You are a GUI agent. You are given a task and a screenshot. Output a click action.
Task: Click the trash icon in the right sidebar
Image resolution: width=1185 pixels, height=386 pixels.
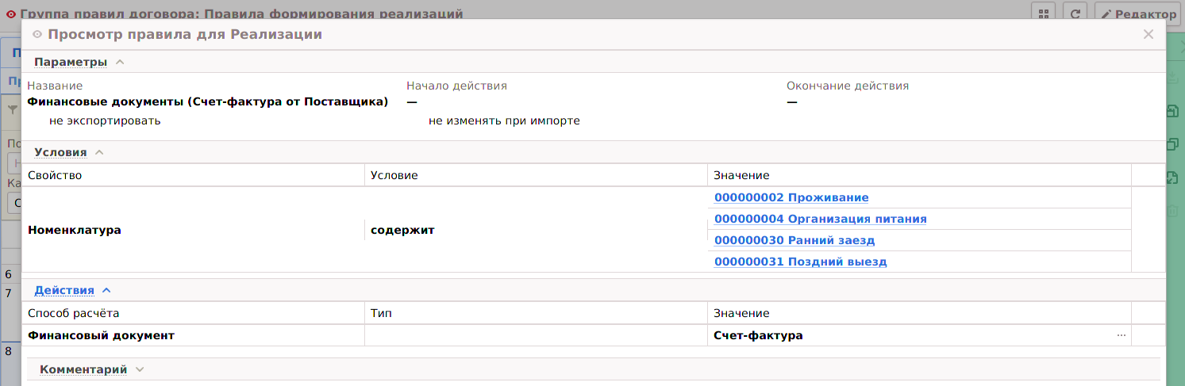click(1172, 211)
